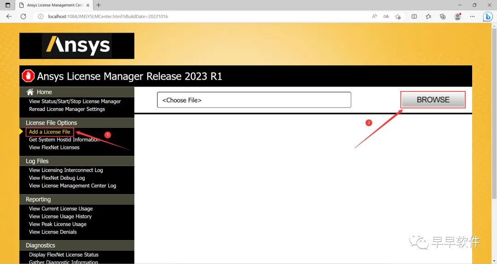Select Reread License Manager Settings

67,109
